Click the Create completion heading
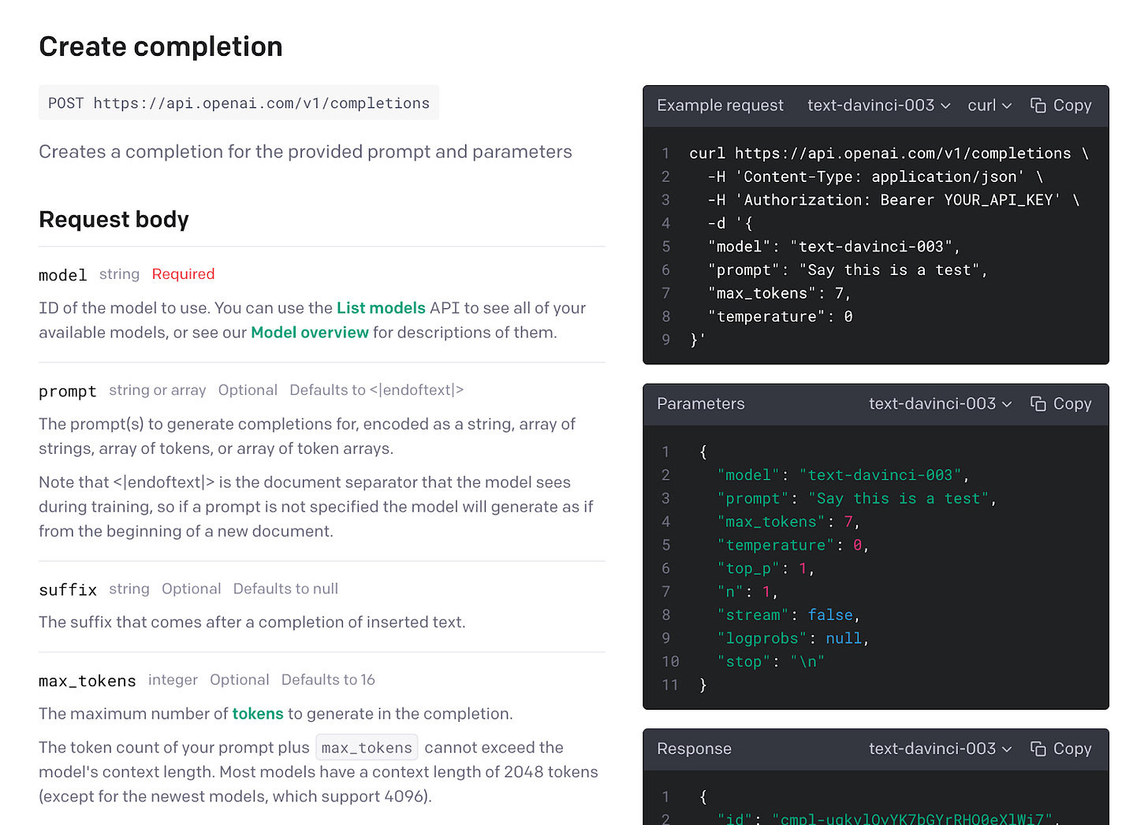Viewport: 1148px width, 825px height. 161,46
